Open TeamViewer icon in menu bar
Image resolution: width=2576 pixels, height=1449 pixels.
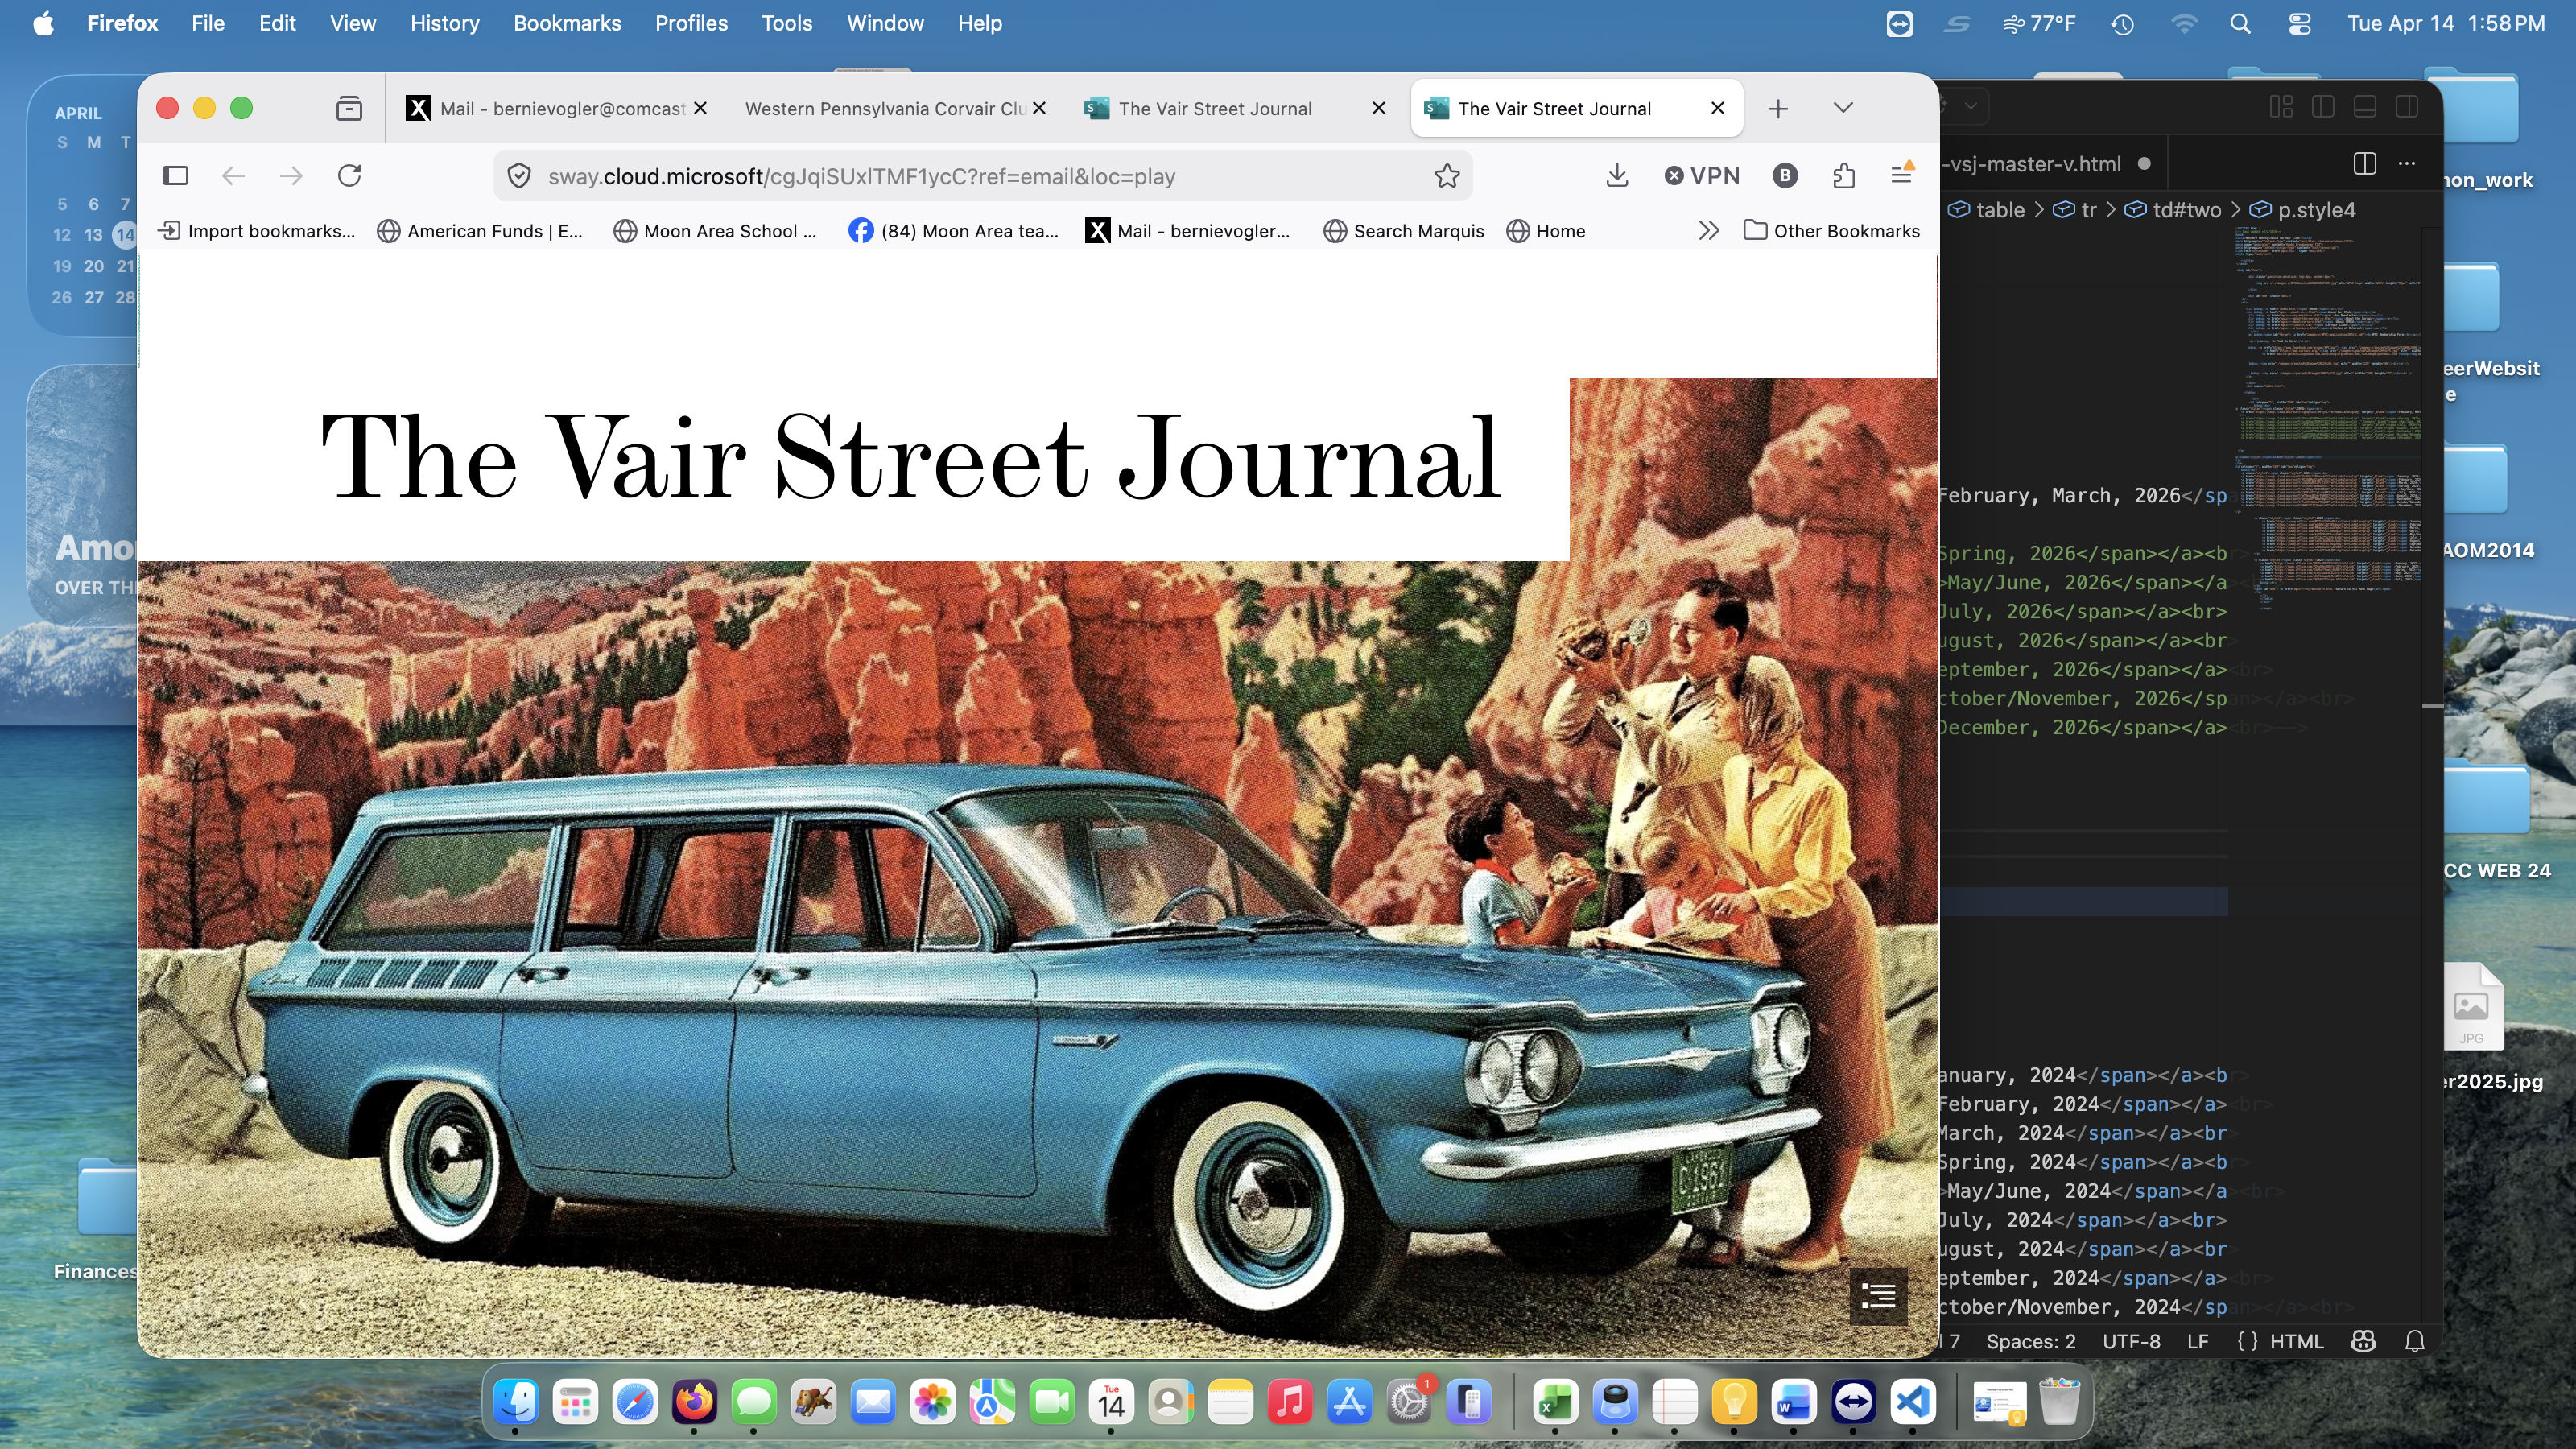(1899, 23)
